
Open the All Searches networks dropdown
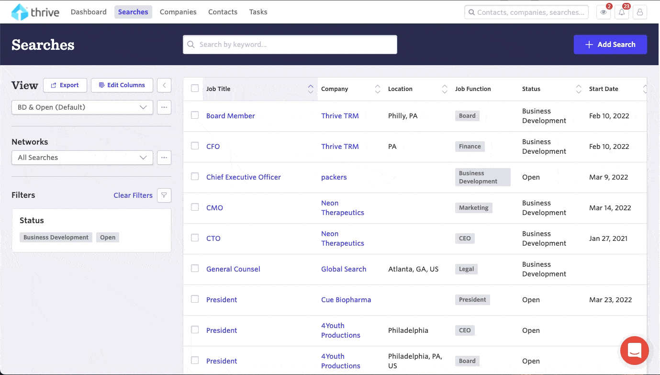[82, 158]
